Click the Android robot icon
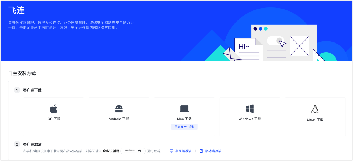 tap(119, 109)
